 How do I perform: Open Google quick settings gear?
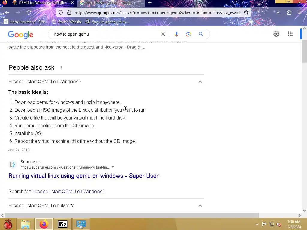(276, 34)
